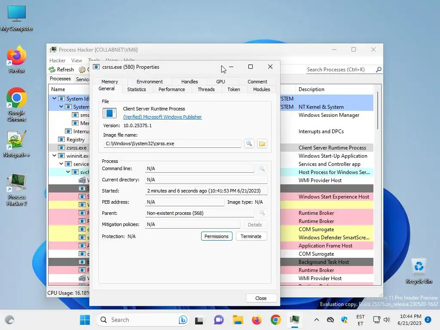Open Task View on taskbar
Viewport: 440px width, 330px height.
[x=199, y=320]
